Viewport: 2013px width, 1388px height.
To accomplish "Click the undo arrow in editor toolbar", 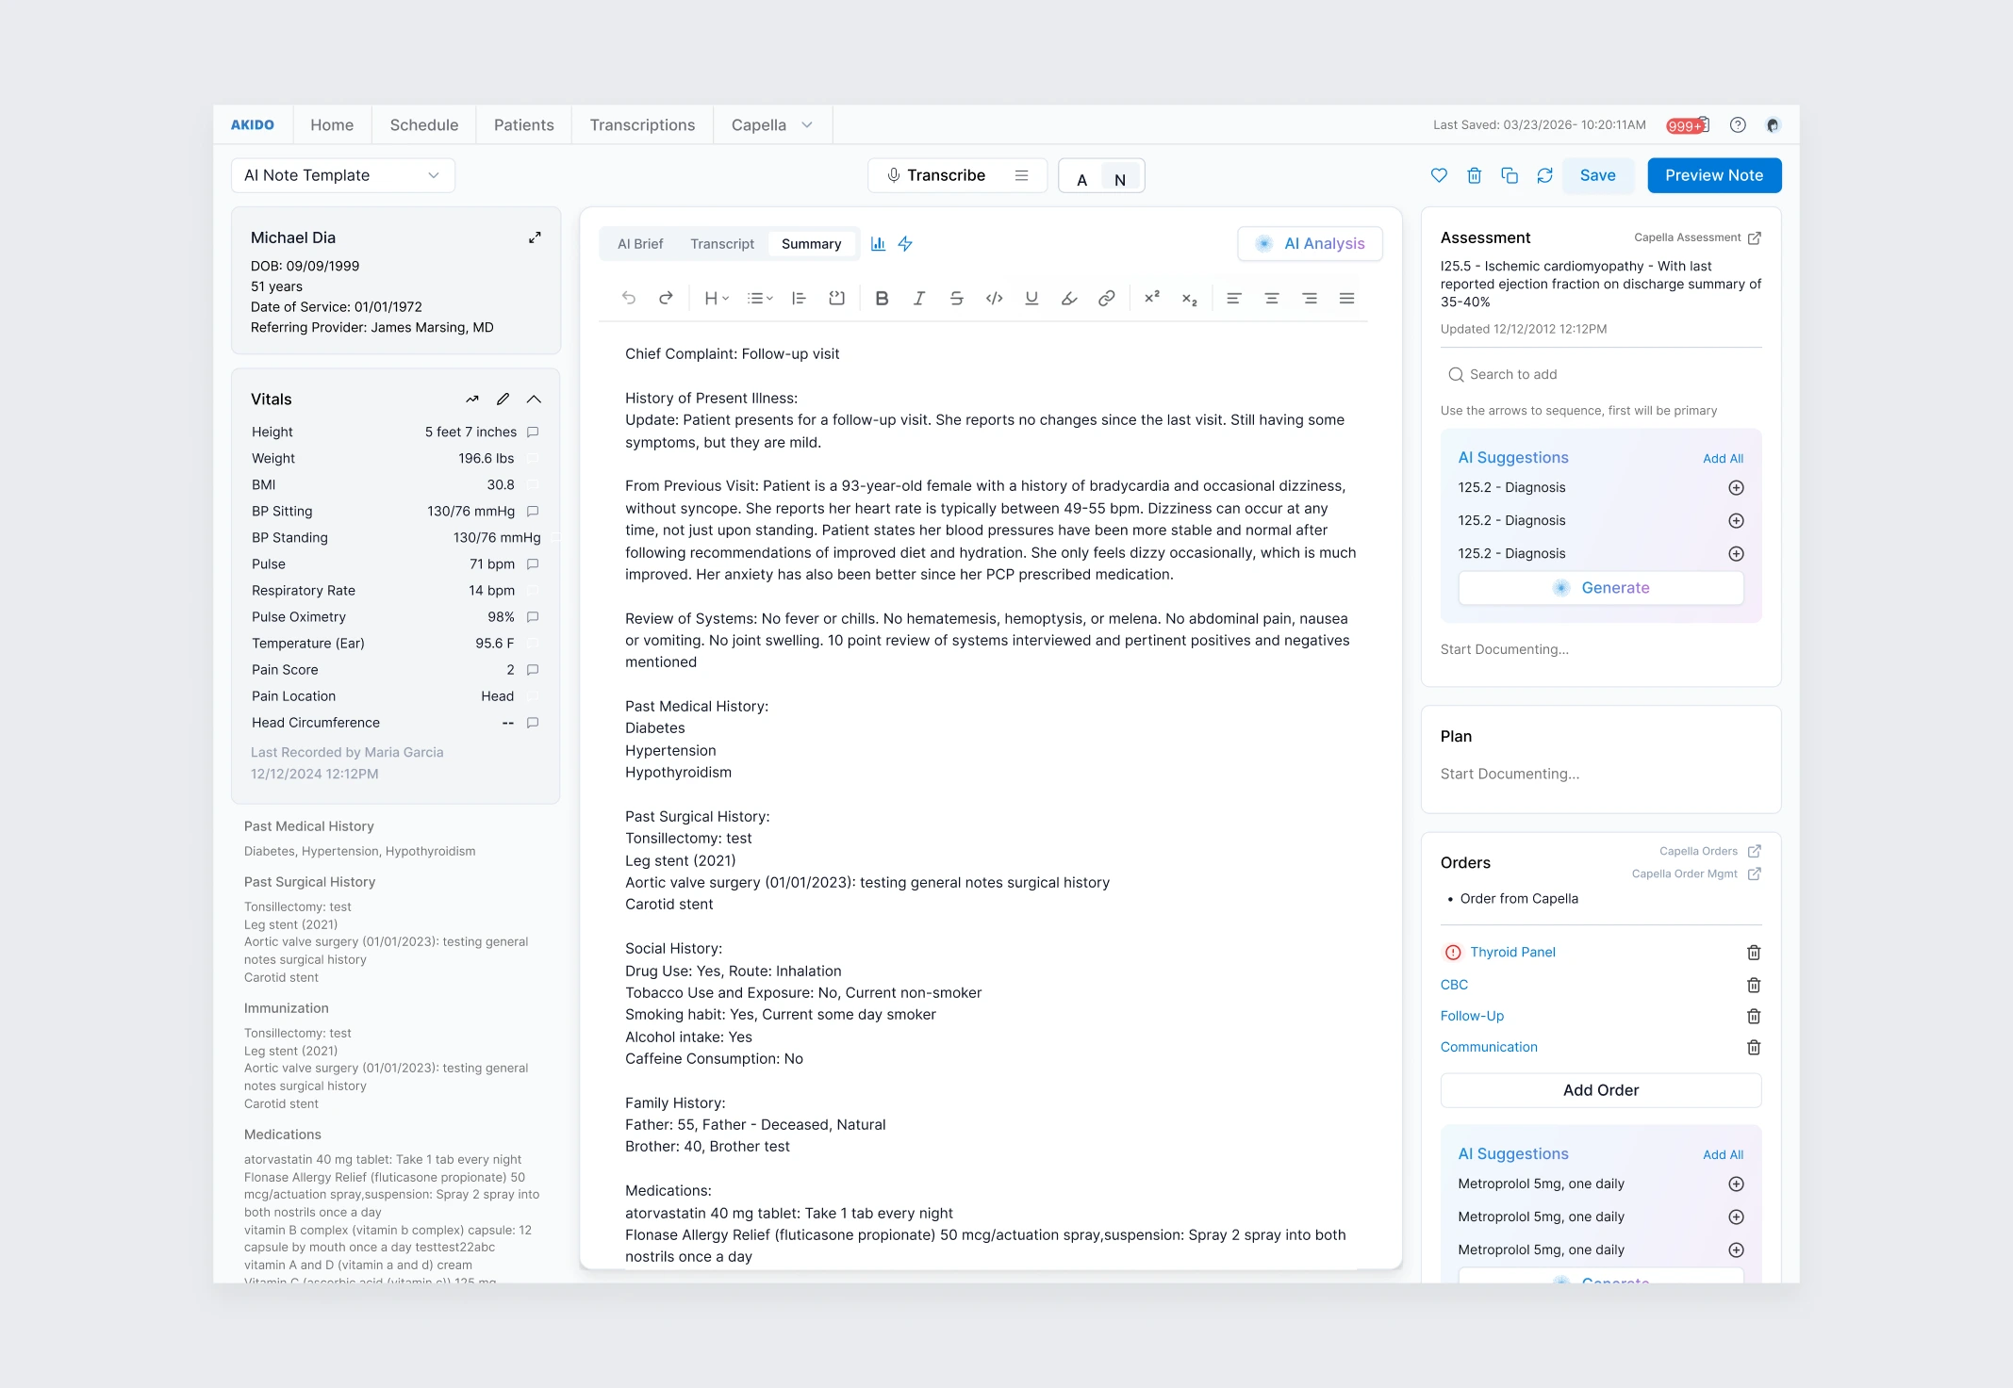I will coord(629,299).
